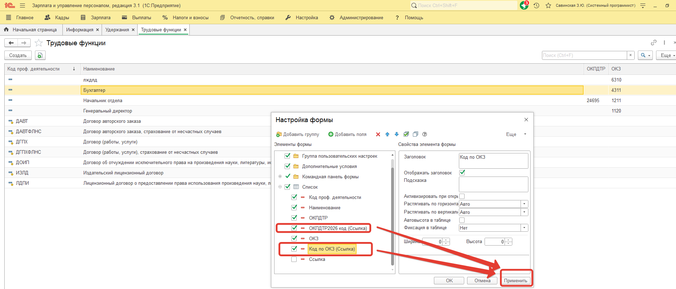Screen dimensions: 676x289
Task: Uncheck the ОКПДТР2026 код (Ссылка) checkbox
Action: point(294,228)
